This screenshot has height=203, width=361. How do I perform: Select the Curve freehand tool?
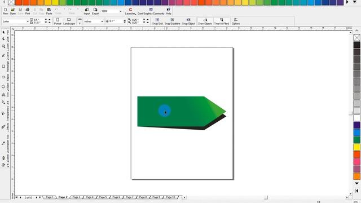point(3,56)
